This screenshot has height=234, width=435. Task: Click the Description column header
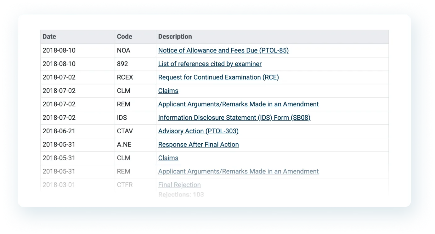click(175, 37)
